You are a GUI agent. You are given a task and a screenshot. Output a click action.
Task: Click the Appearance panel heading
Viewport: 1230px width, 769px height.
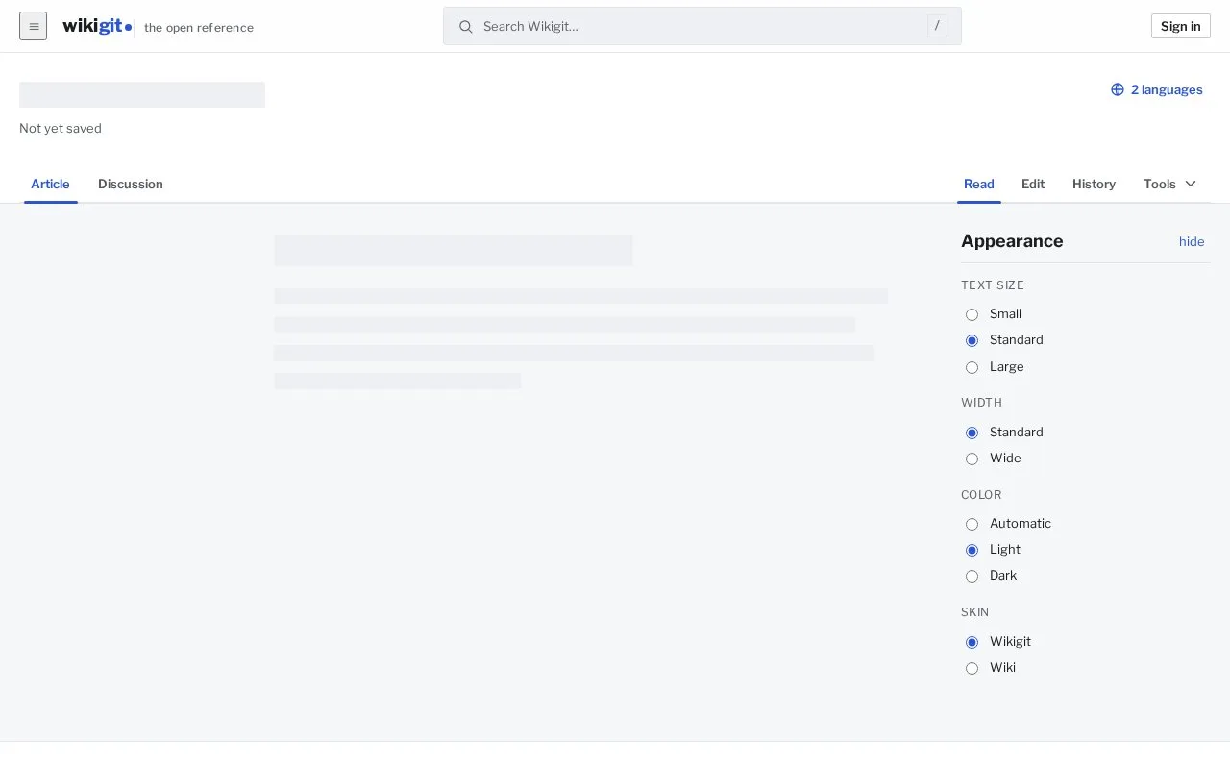pos(1012,241)
